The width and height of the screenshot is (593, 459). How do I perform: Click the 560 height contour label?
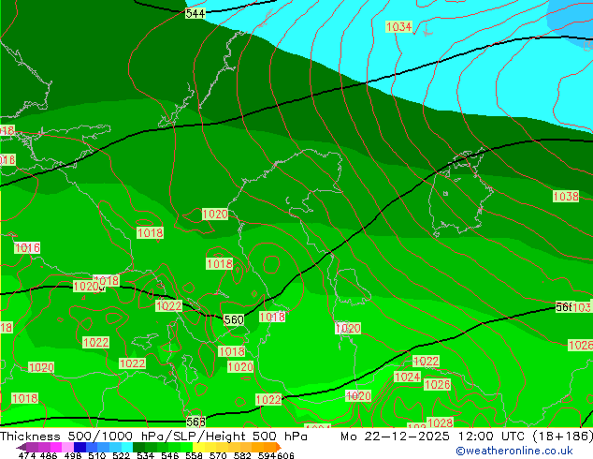[x=234, y=320]
